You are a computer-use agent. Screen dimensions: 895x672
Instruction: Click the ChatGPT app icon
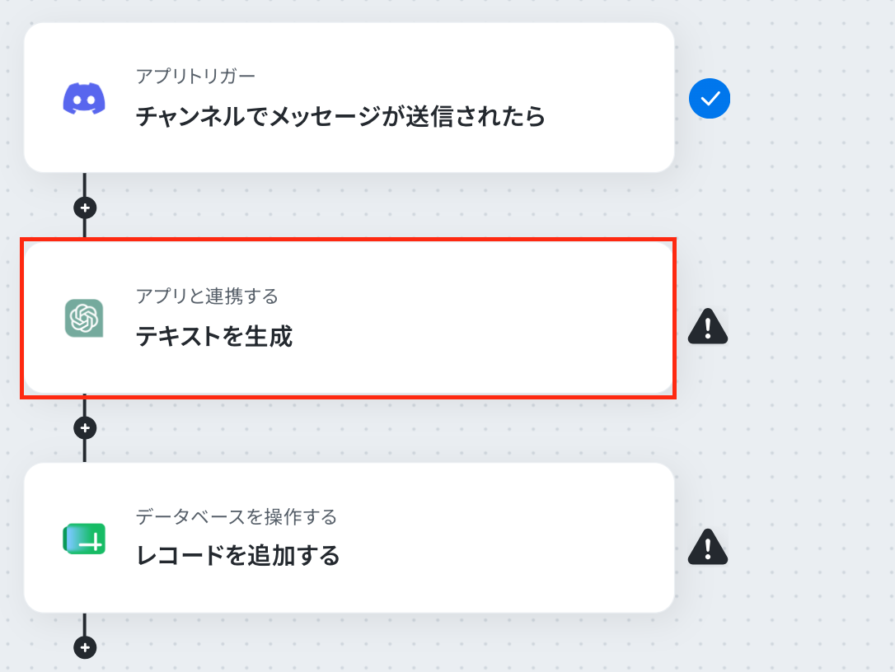84,318
